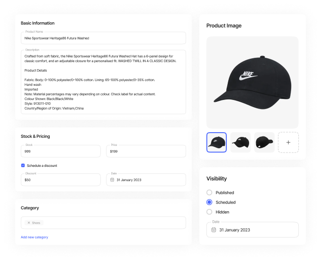Viewport: 321px width, 261px height.
Task: Click the Product Name input field
Action: click(103, 38)
